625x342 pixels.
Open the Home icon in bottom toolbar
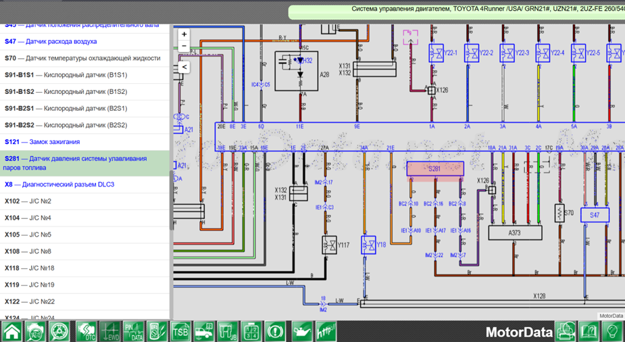[12, 332]
